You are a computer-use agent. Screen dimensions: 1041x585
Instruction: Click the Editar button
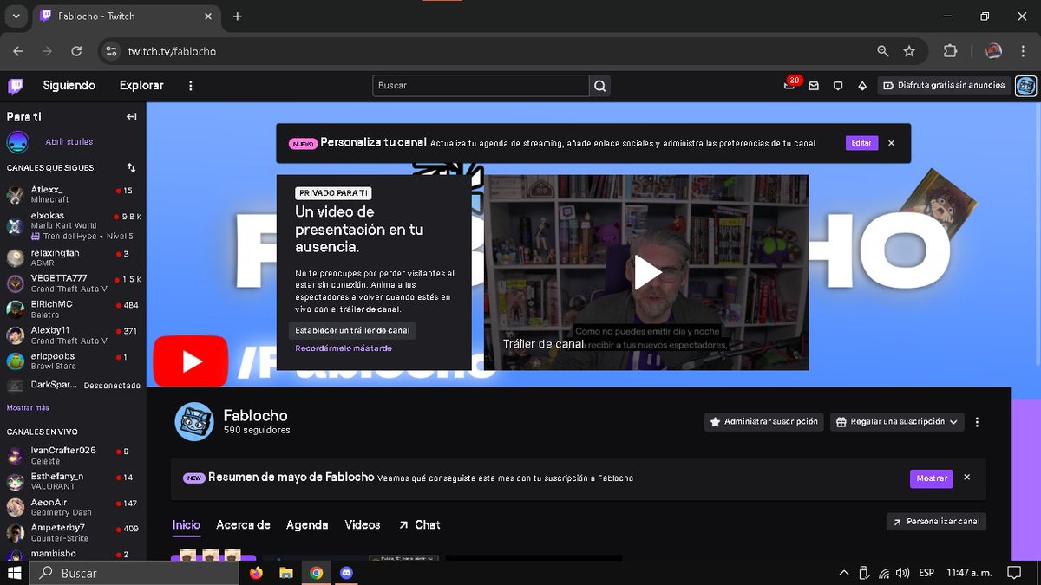click(x=861, y=143)
